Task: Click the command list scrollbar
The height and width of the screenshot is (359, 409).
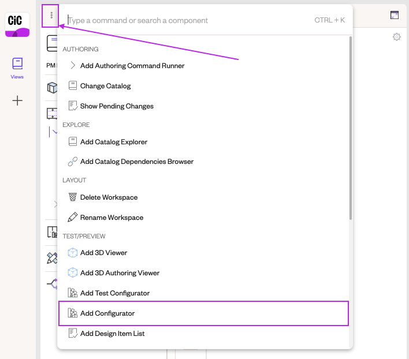Action: pos(350,128)
